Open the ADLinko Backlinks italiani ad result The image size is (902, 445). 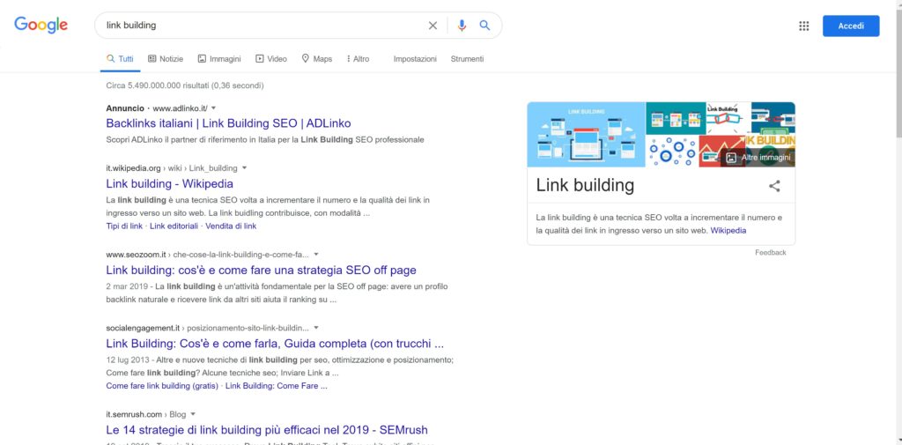tap(228, 123)
